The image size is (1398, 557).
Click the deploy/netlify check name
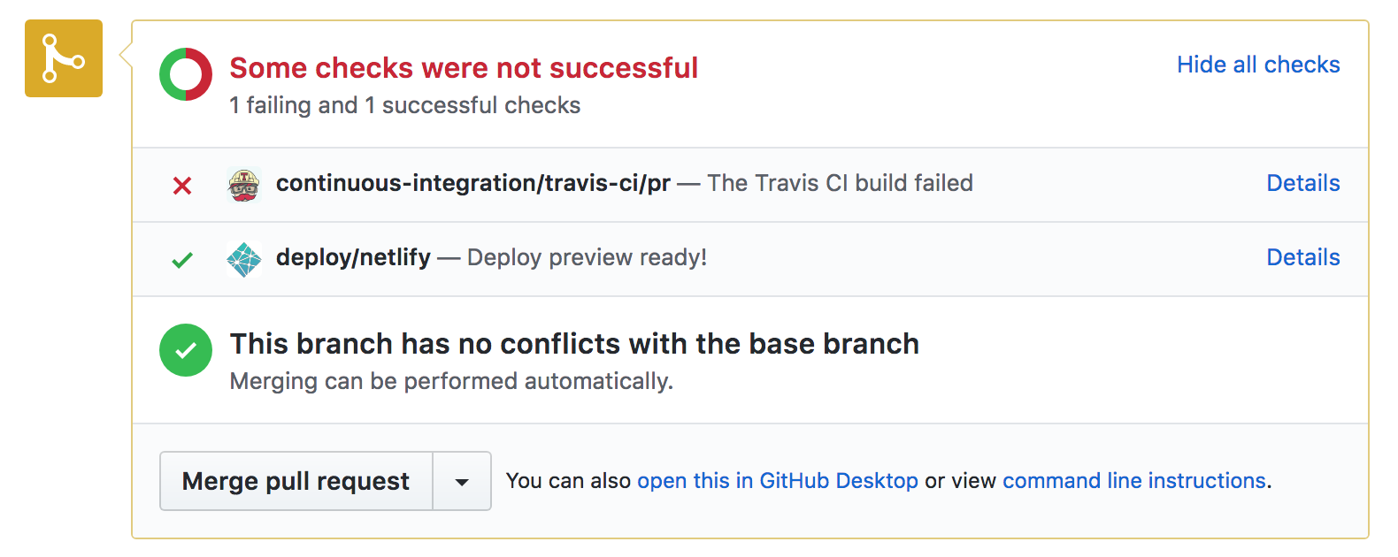353,257
